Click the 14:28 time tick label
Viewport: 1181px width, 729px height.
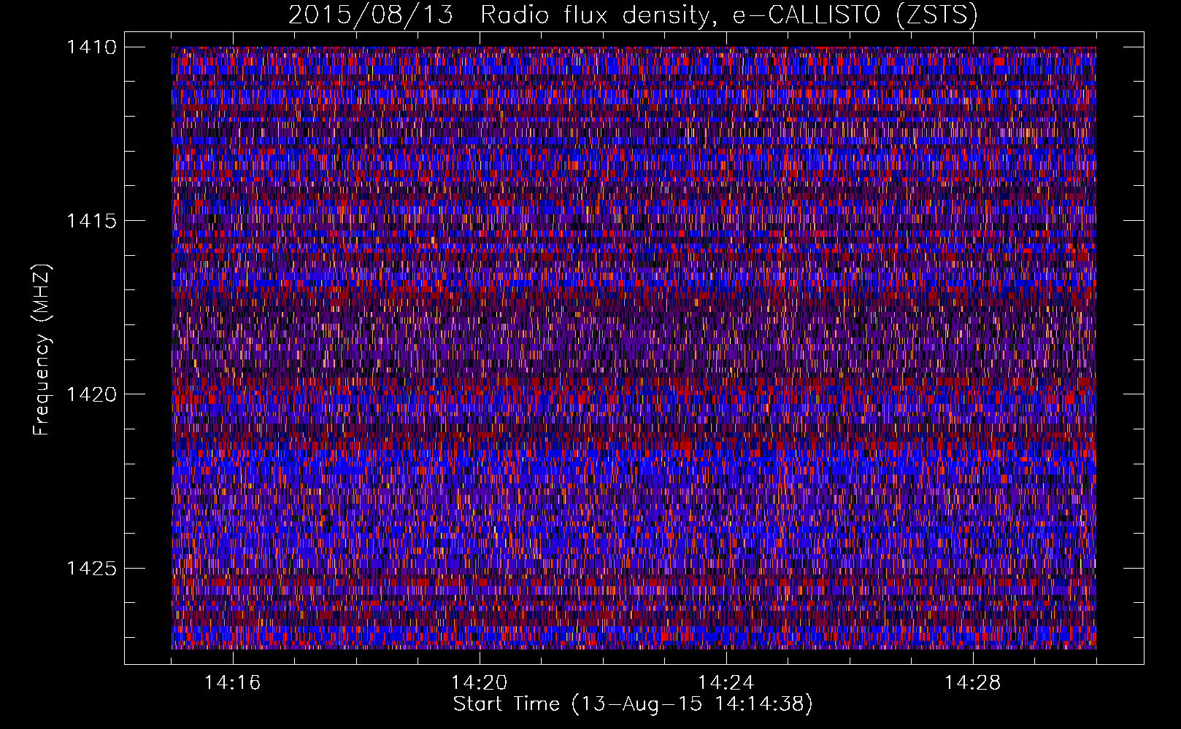[x=972, y=683]
